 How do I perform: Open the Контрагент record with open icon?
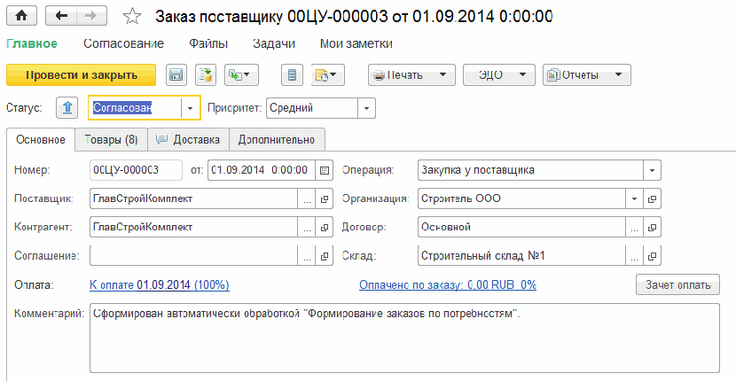(324, 227)
